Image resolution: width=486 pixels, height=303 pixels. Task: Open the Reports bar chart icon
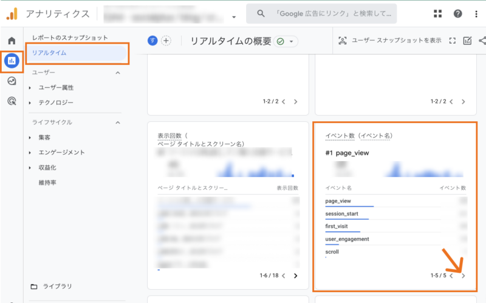[12, 61]
